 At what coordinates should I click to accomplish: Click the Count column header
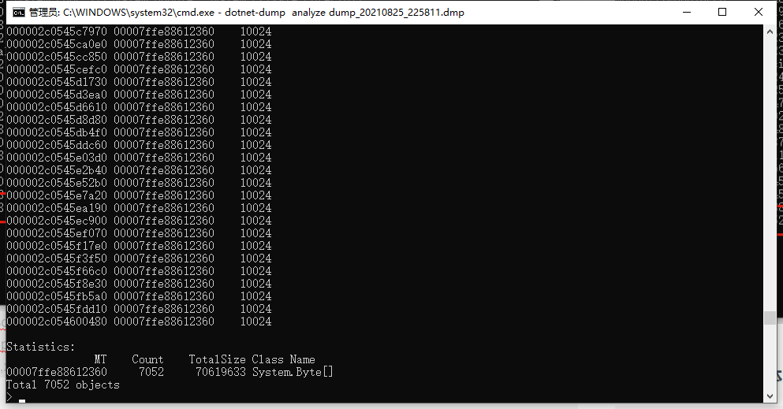(147, 359)
